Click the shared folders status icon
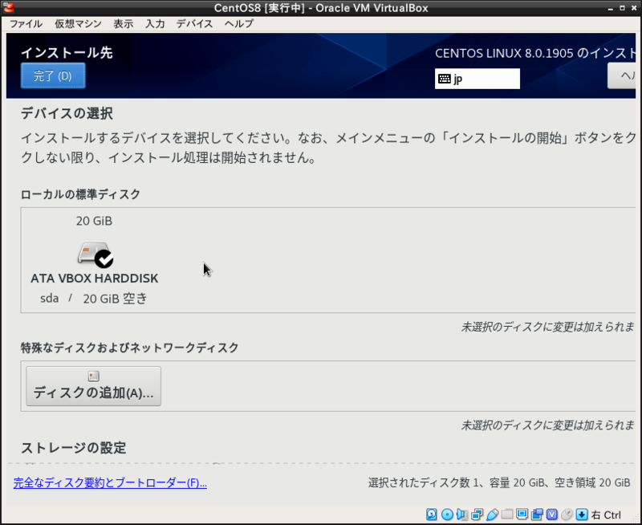The image size is (642, 525). coord(507,514)
